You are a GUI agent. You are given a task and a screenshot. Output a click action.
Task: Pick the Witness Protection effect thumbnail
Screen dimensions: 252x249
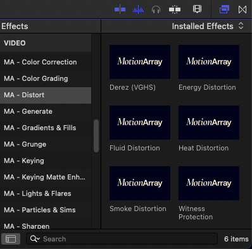pos(209,183)
